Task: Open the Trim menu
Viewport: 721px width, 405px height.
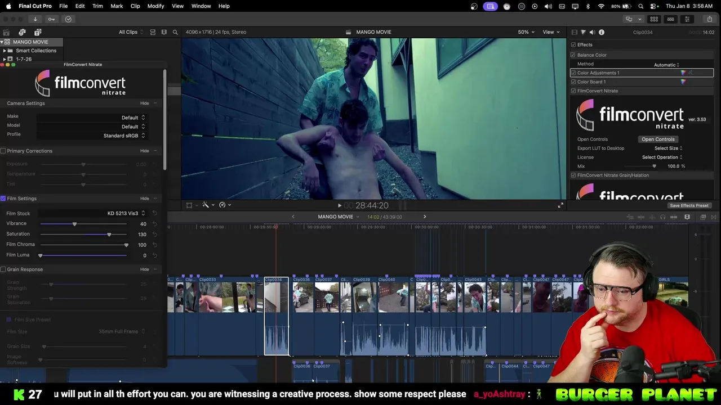Action: point(97,6)
